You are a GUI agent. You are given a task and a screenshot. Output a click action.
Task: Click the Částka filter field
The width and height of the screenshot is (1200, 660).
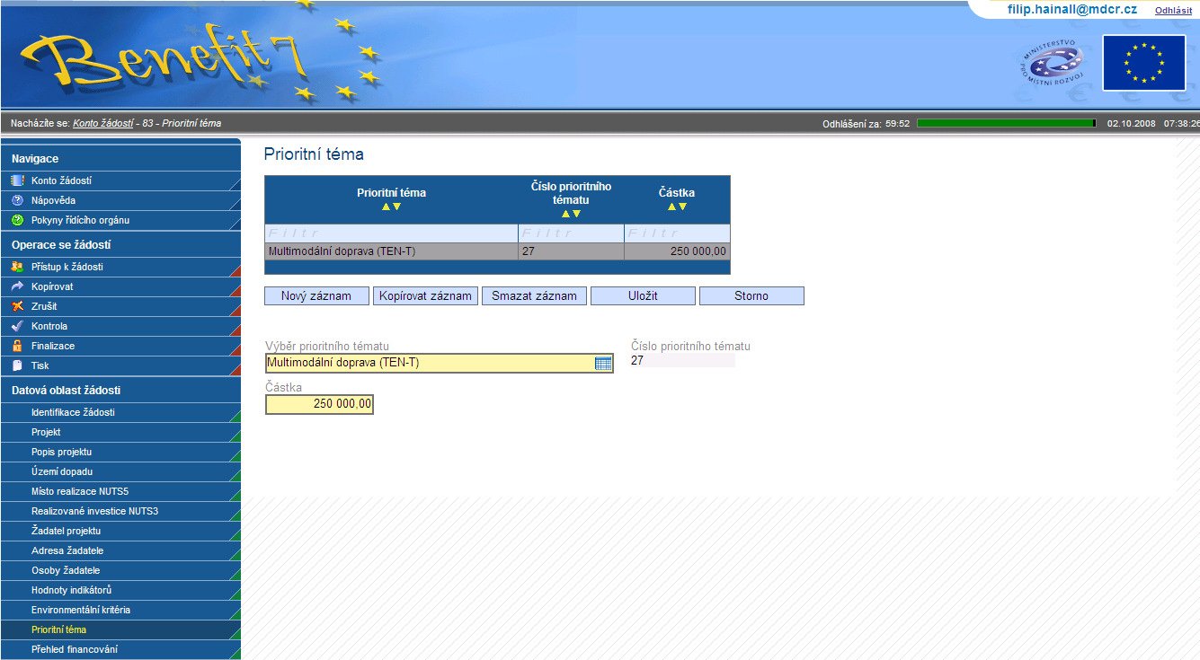click(x=677, y=233)
